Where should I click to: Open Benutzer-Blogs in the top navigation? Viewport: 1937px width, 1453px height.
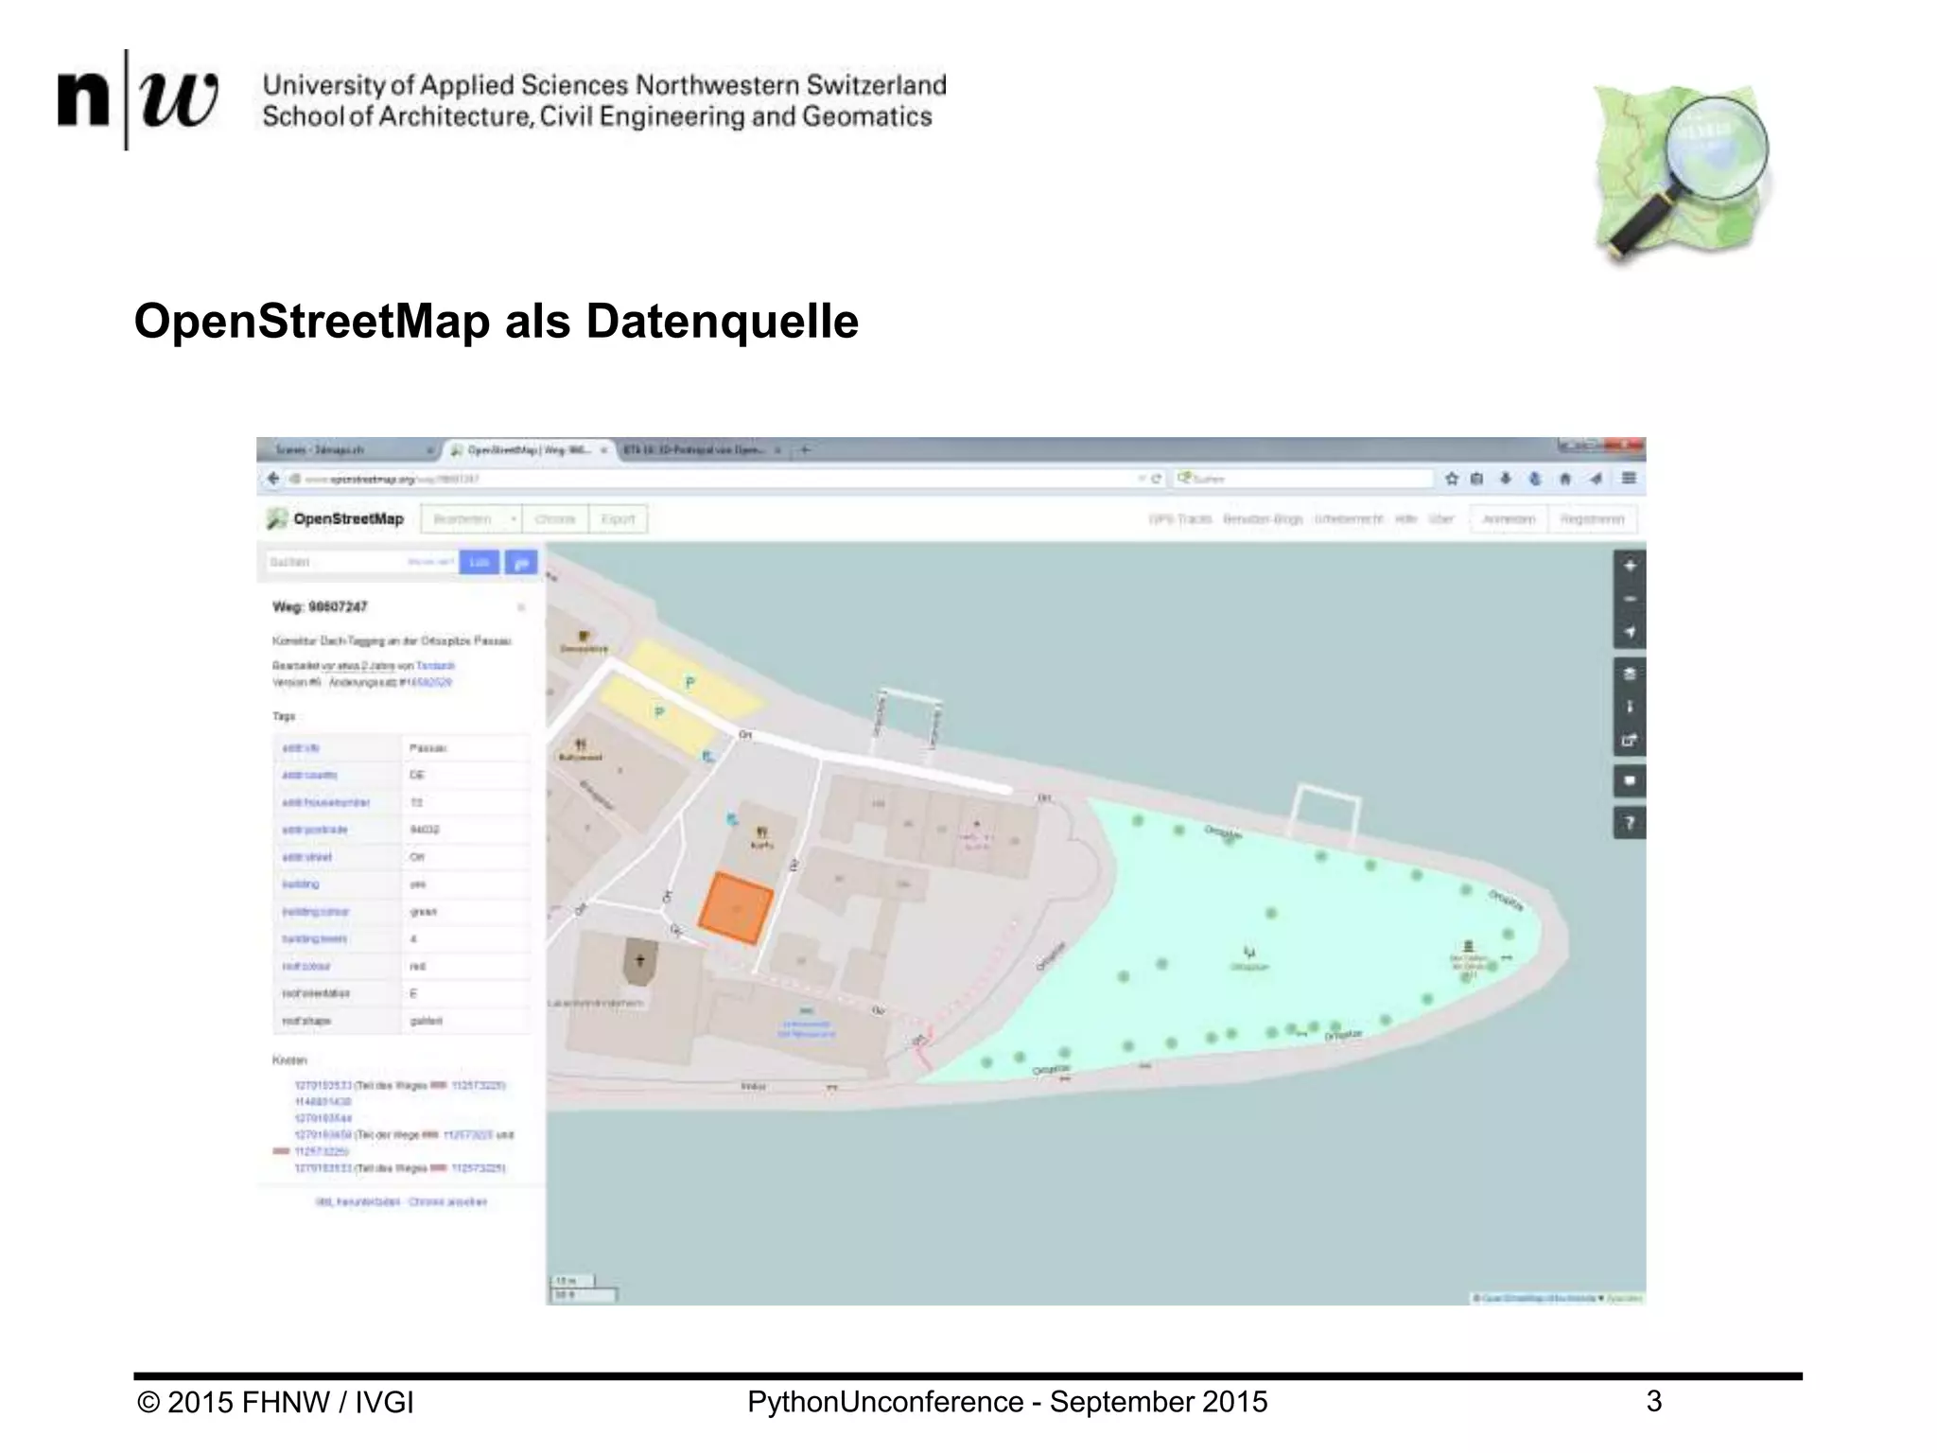click(1263, 519)
